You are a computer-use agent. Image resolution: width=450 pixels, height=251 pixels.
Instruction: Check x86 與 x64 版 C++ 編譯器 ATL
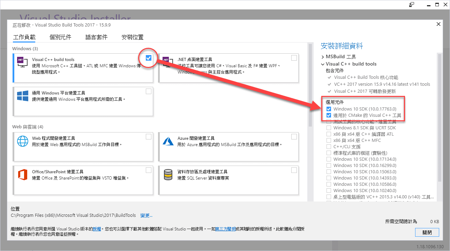329,134
